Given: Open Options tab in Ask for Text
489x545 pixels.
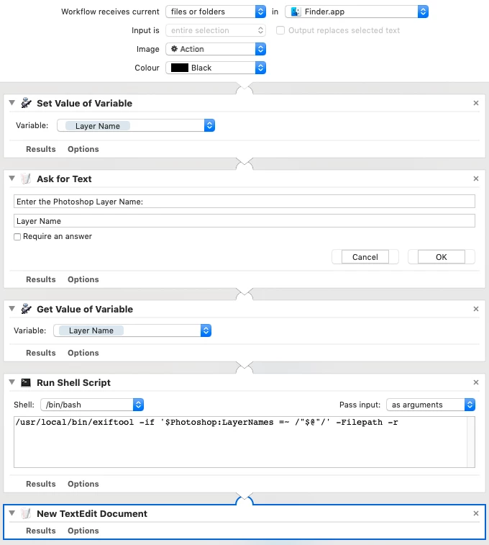Looking at the screenshot, I should (83, 279).
